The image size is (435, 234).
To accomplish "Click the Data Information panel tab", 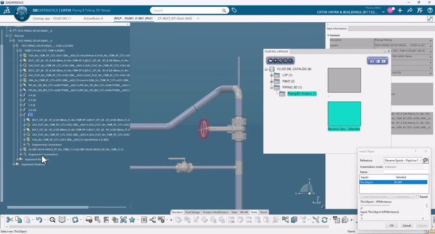I will [337, 28].
